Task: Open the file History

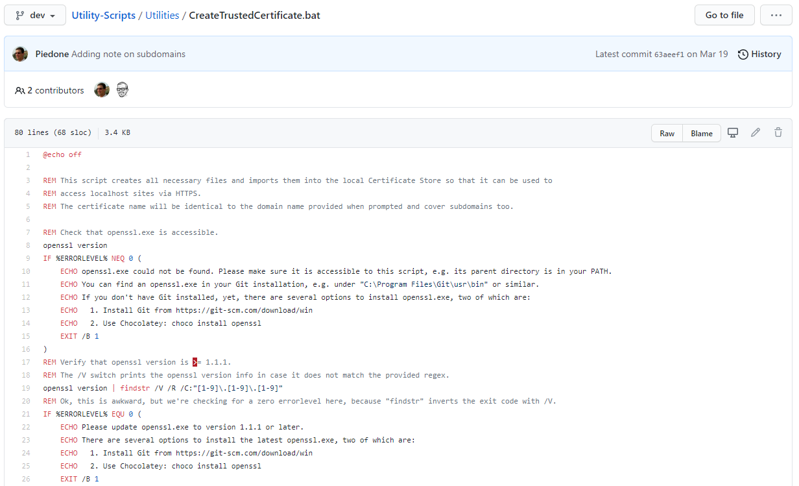Action: point(759,54)
